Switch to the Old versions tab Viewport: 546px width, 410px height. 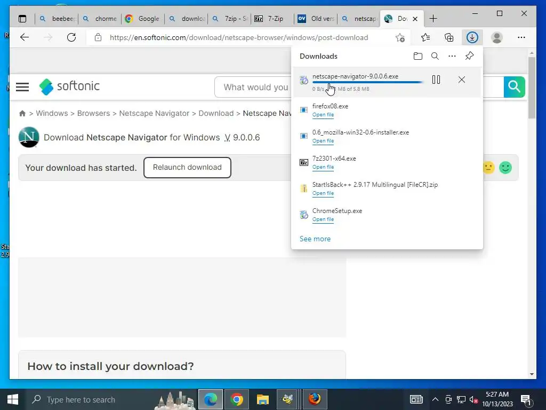316,19
